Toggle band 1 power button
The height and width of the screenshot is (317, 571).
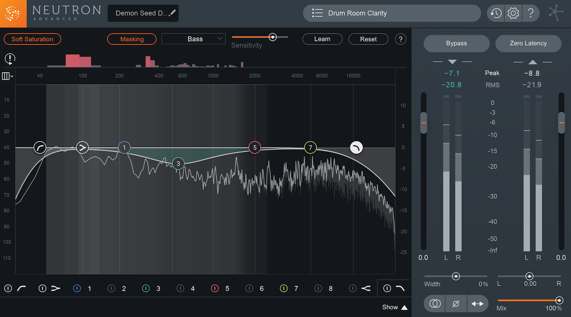pos(77,288)
